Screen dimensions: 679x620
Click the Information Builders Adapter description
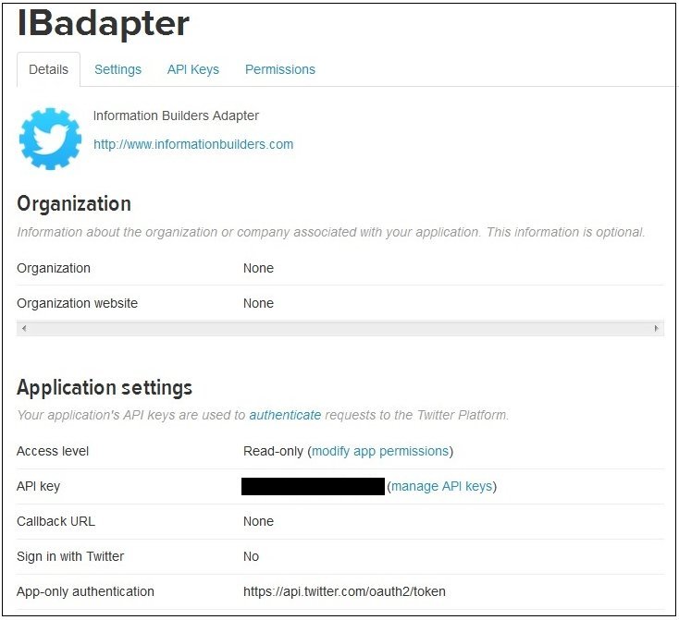coord(176,115)
